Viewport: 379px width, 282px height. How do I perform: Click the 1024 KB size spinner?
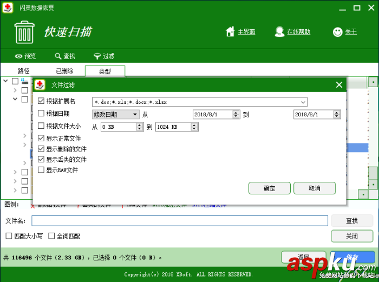pos(194,127)
